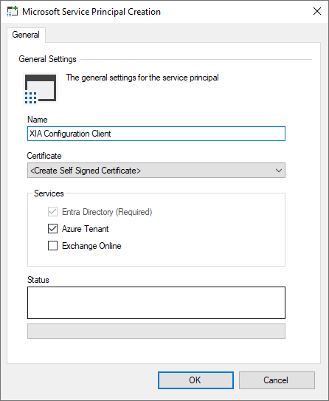
Task: Select the Create Self Signed Certificate combo box
Action: point(156,171)
